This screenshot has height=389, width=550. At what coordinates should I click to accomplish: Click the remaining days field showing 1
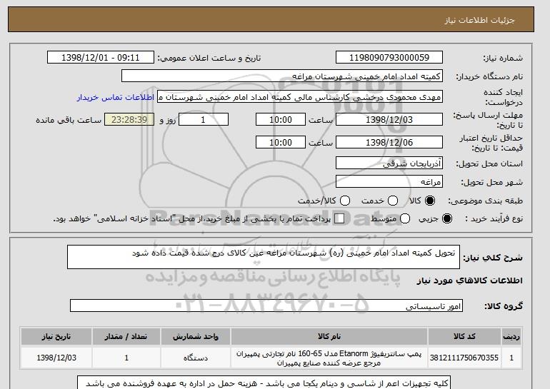click(x=204, y=119)
